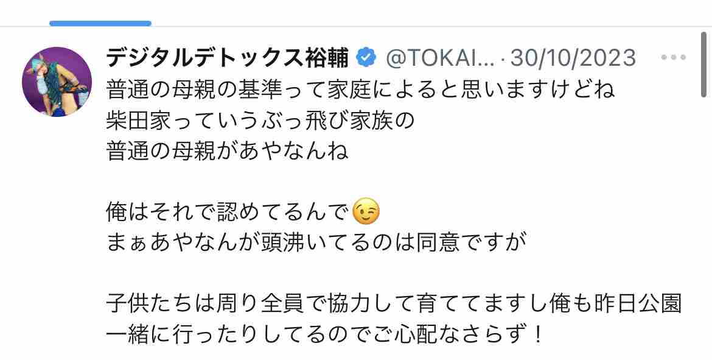712x360 pixels.
Task: Click the line 普通の母親があやなんね
Action: click(x=228, y=151)
